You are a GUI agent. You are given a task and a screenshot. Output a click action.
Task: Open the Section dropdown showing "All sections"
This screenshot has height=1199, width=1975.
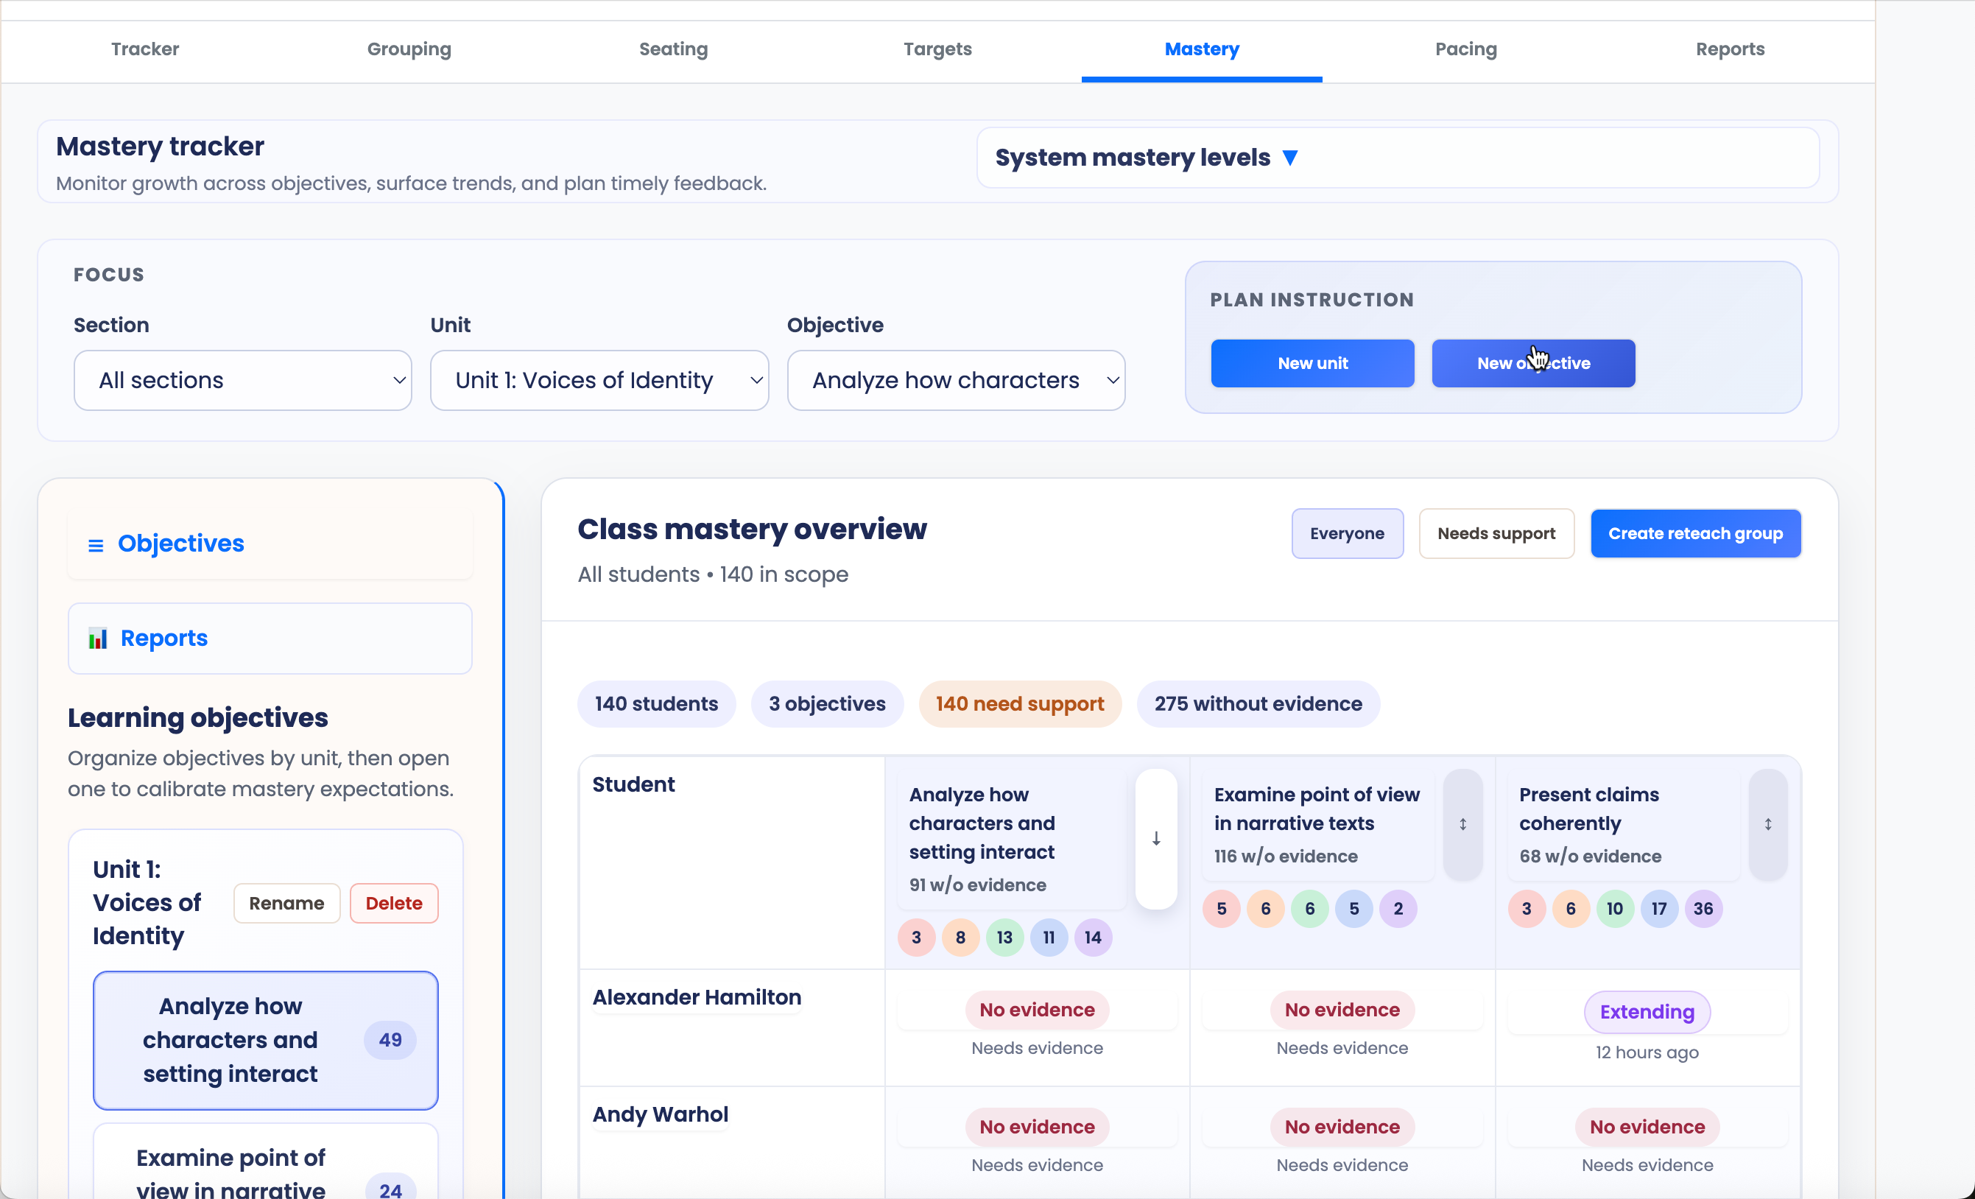click(x=242, y=380)
